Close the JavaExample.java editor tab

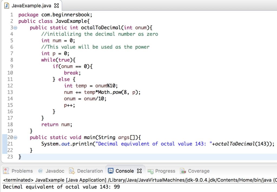click(x=57, y=6)
